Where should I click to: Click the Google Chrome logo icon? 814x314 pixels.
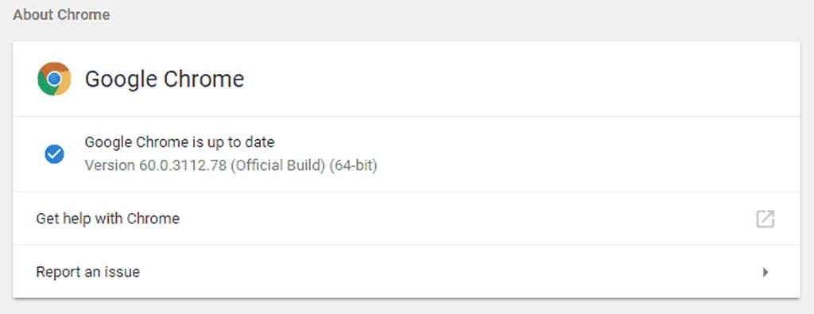pyautogui.click(x=54, y=79)
